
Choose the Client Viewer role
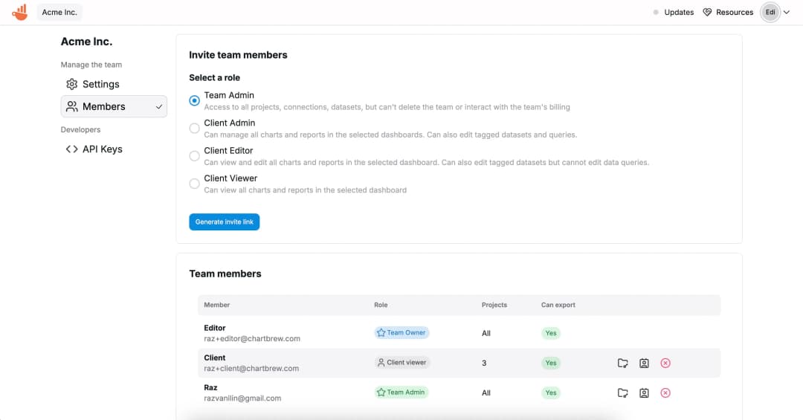pos(194,183)
